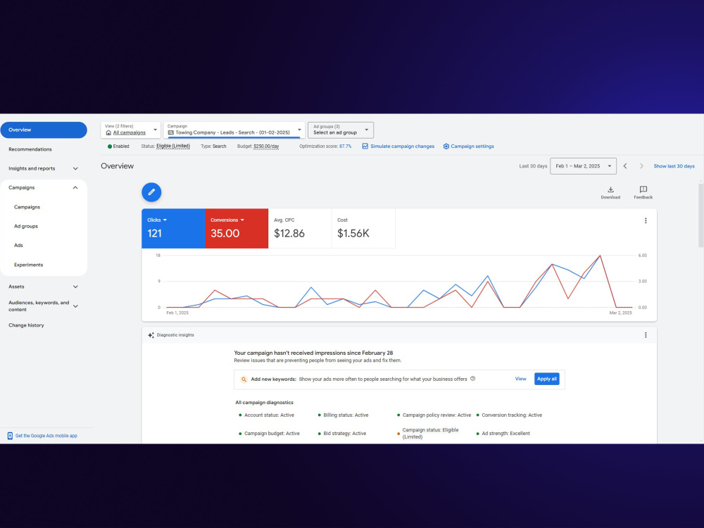Click the Simulate campaign changes chart icon

[x=365, y=146]
